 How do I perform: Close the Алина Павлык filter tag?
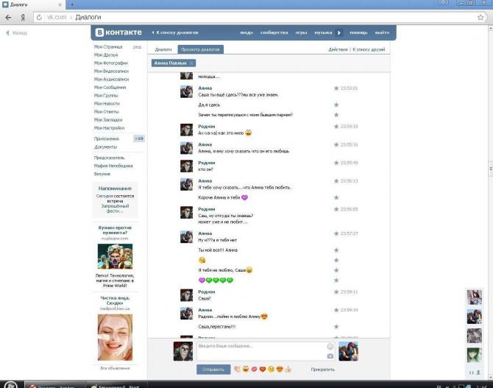coord(192,63)
